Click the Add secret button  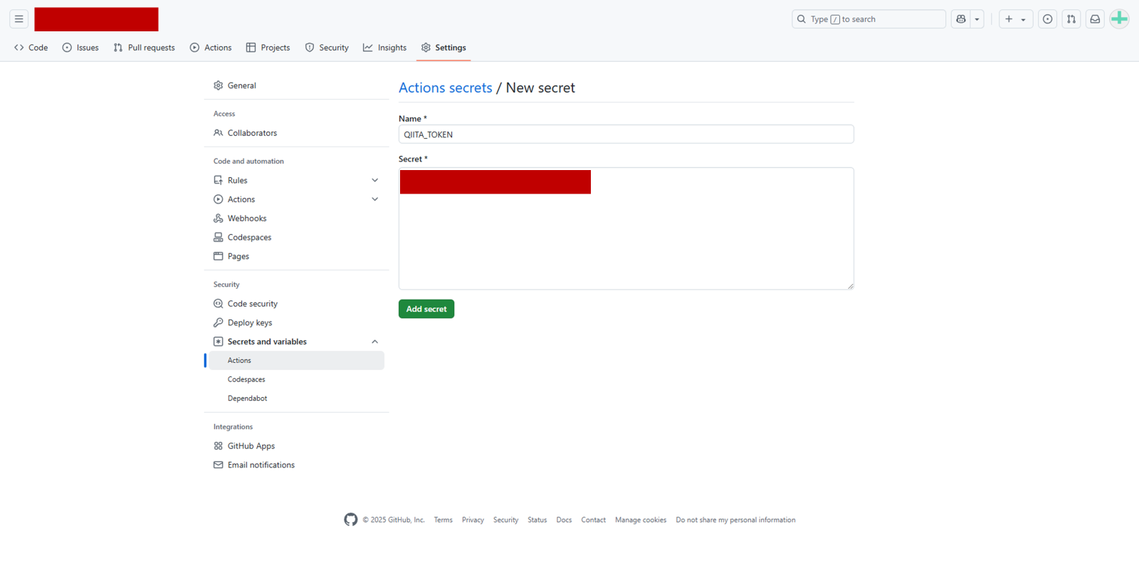click(426, 309)
